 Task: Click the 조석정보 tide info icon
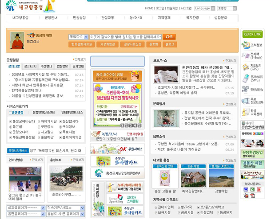pos(246,45)
